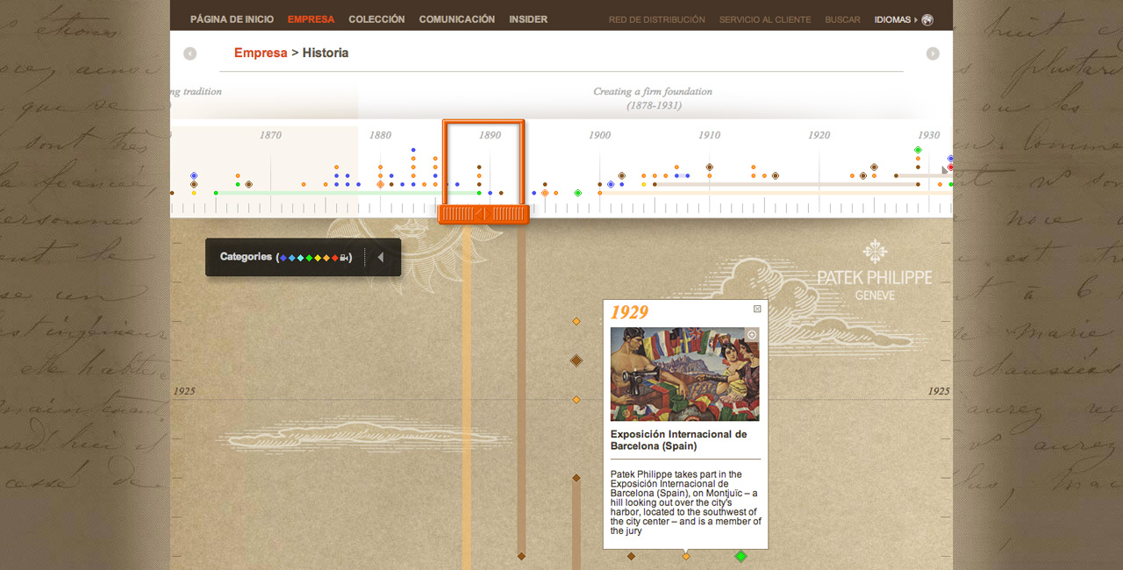The image size is (1123, 570).
Task: Go to the Comunicación section
Action: tap(457, 19)
